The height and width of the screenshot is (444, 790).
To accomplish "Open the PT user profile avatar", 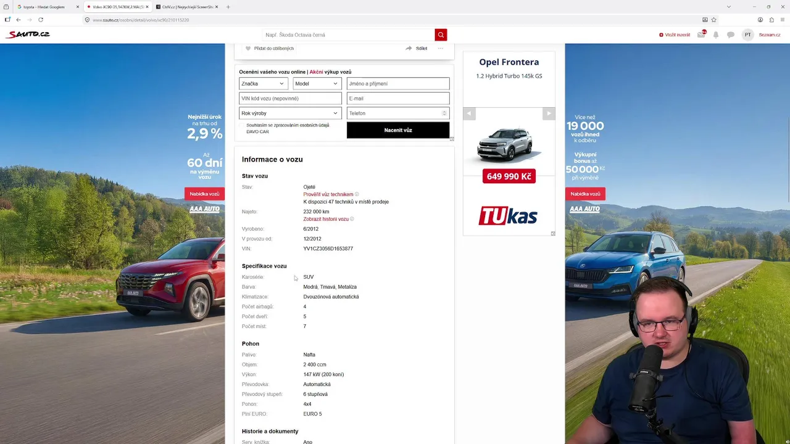I will pos(748,35).
